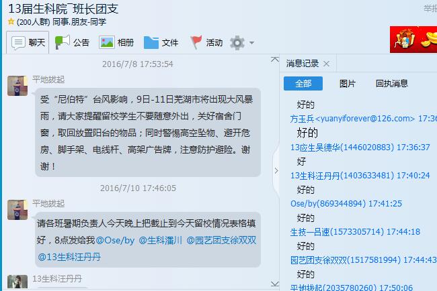The image size is (437, 291).
Task: Close the 消息记录 tab
Action: 326,64
